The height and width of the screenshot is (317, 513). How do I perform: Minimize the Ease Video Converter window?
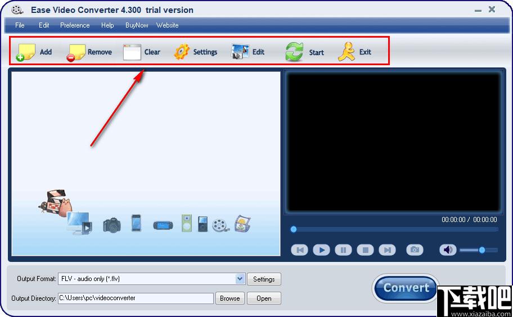click(478, 11)
